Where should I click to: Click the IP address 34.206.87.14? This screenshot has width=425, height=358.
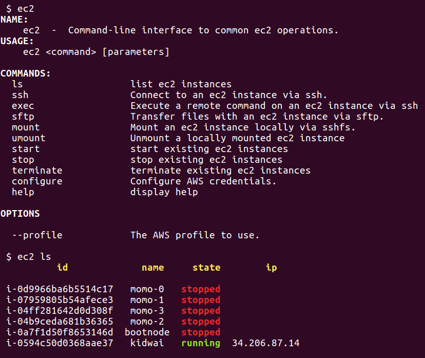coord(266,343)
